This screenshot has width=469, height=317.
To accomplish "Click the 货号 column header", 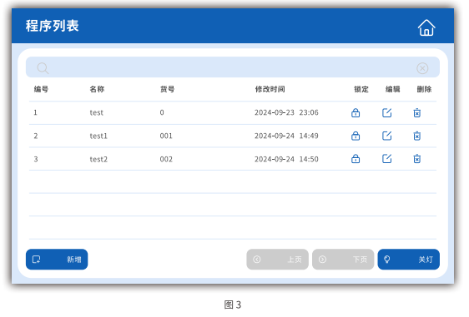I will point(167,89).
